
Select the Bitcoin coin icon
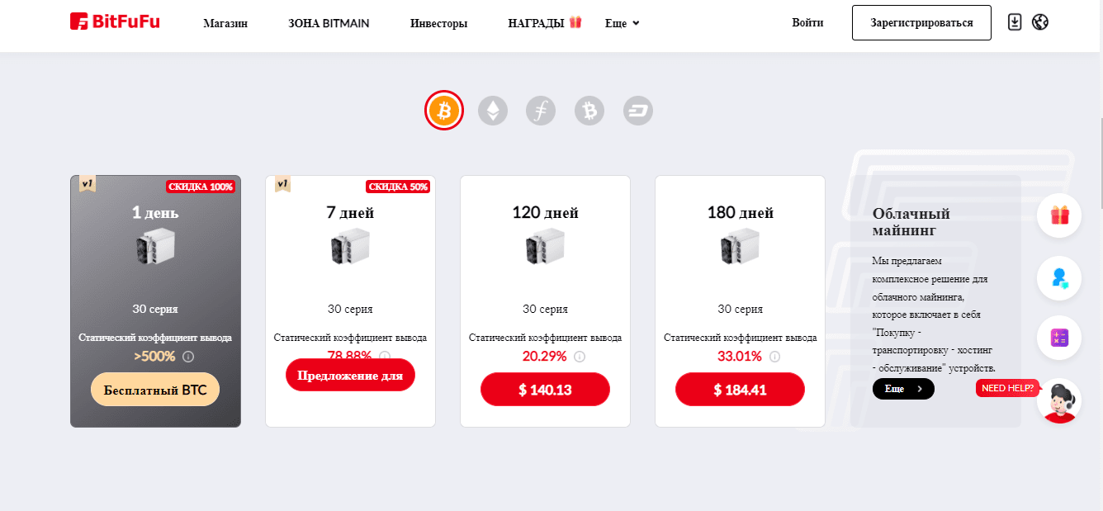click(444, 110)
